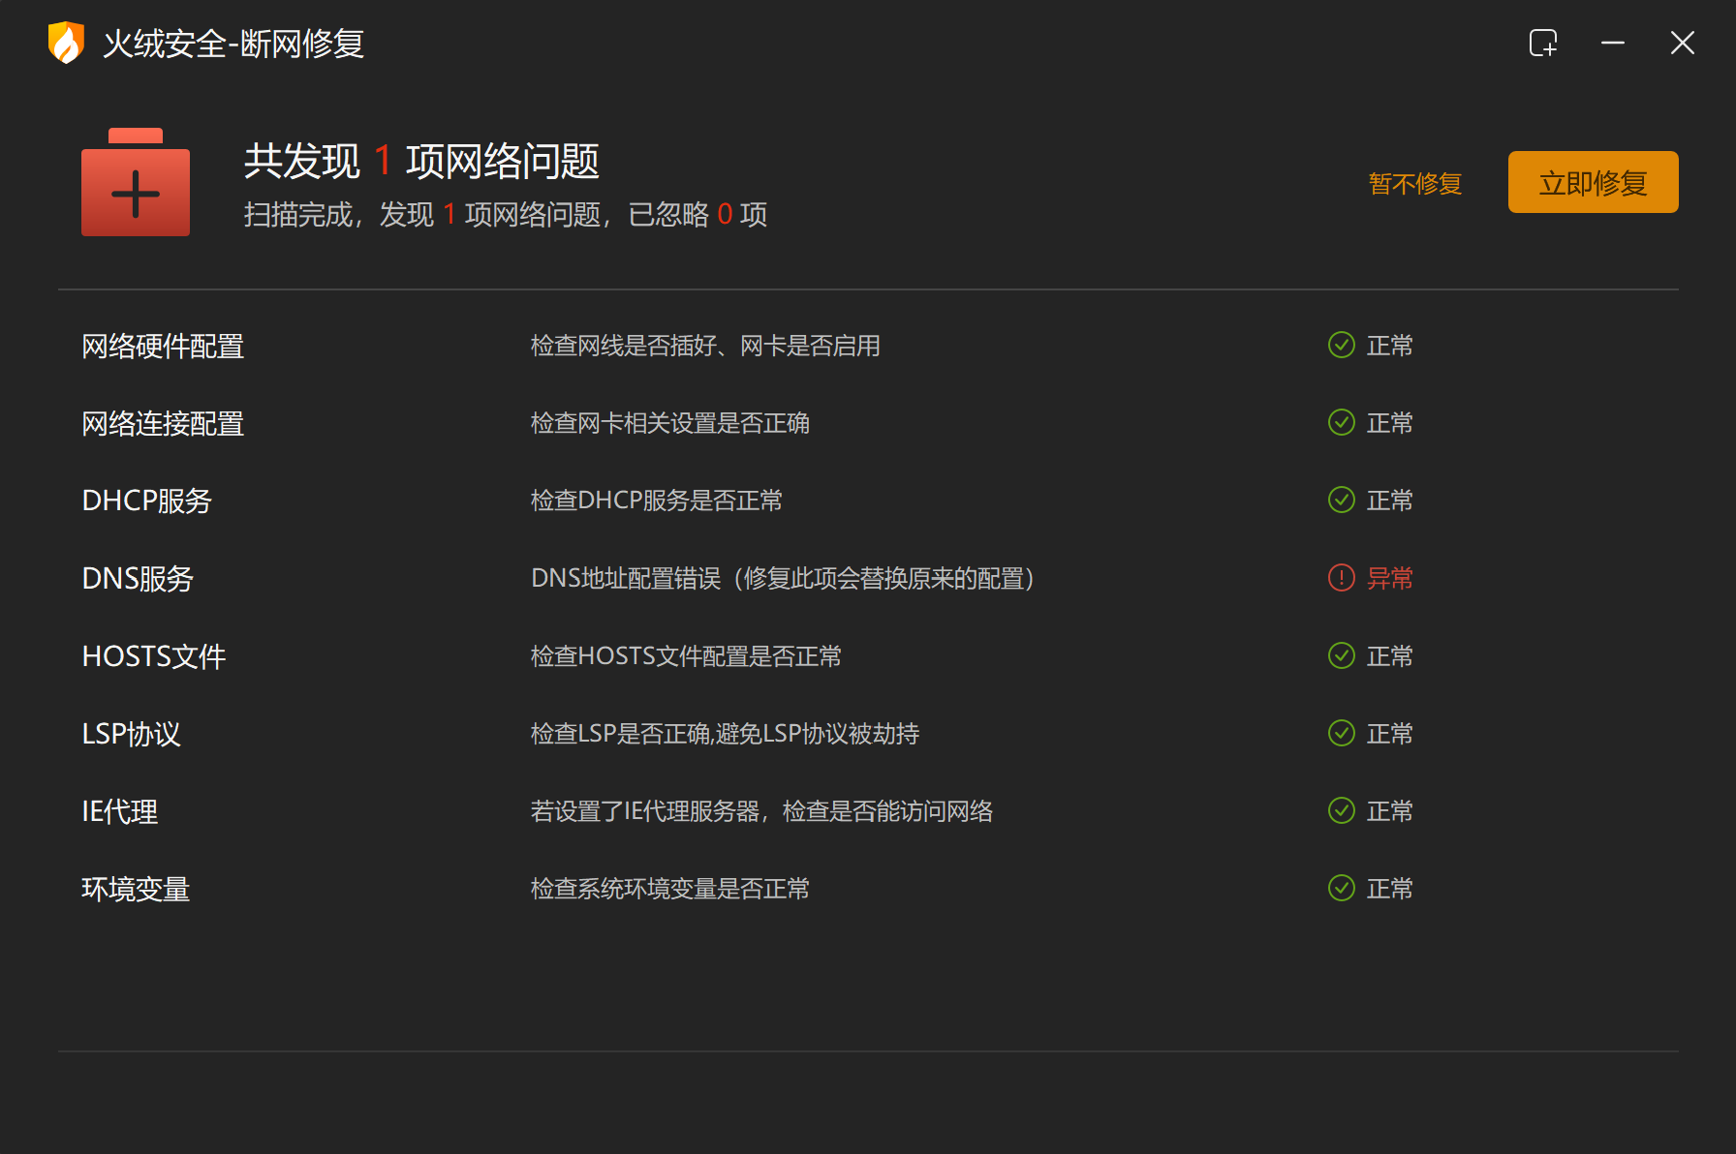Click 正常 status in 环境变量 row
Viewport: 1736px width, 1154px height.
pyautogui.click(x=1389, y=889)
